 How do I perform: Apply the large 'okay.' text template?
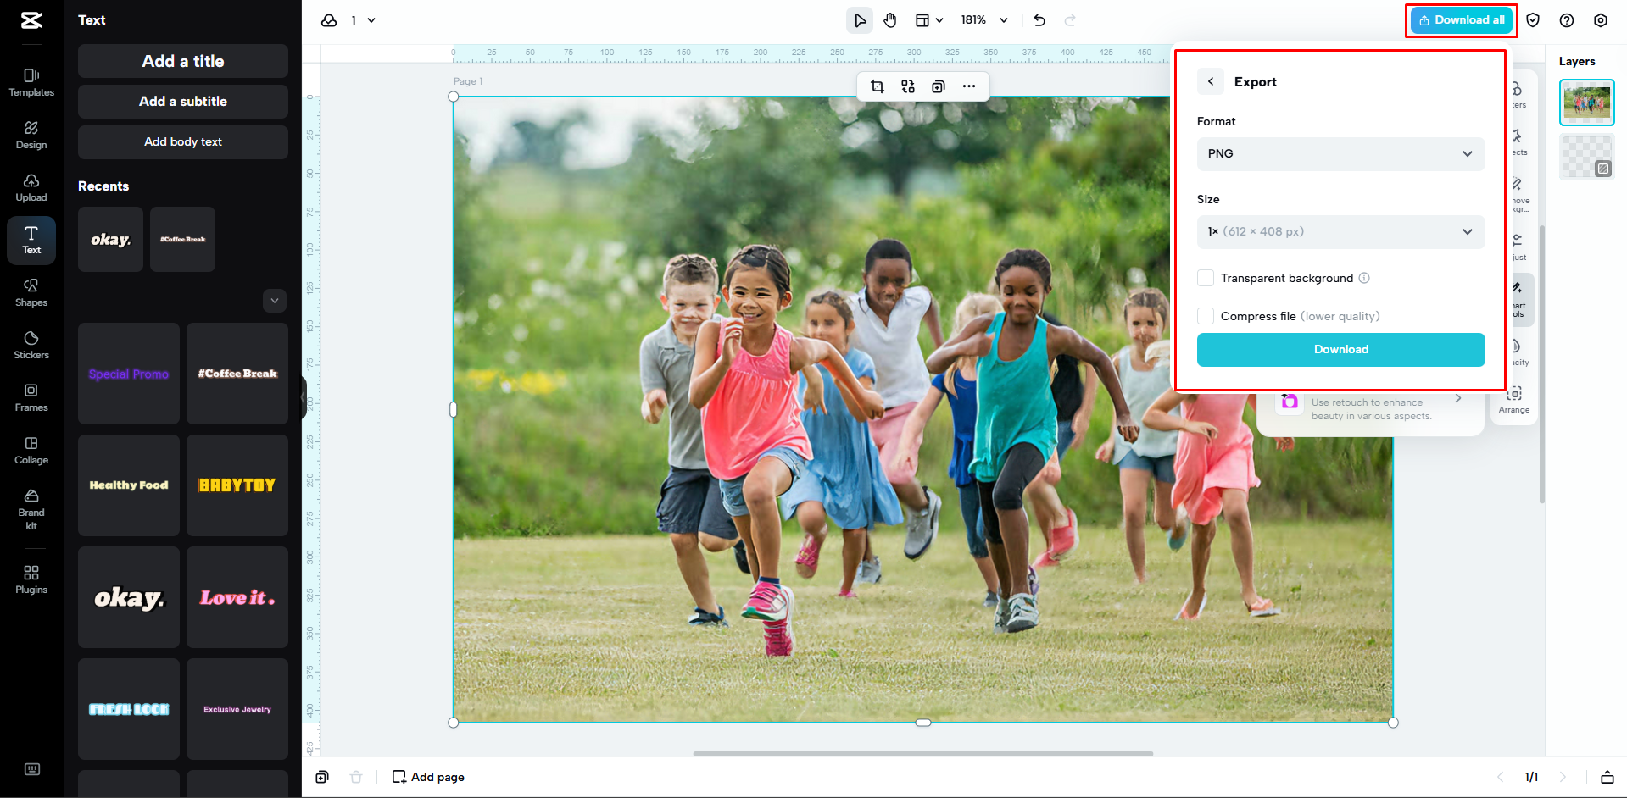129,597
